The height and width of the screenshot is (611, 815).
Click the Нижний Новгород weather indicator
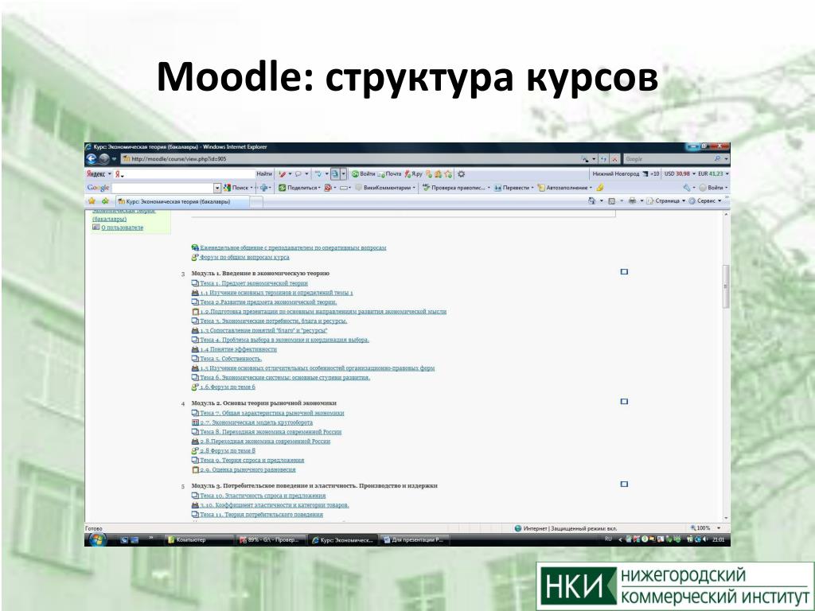626,174
